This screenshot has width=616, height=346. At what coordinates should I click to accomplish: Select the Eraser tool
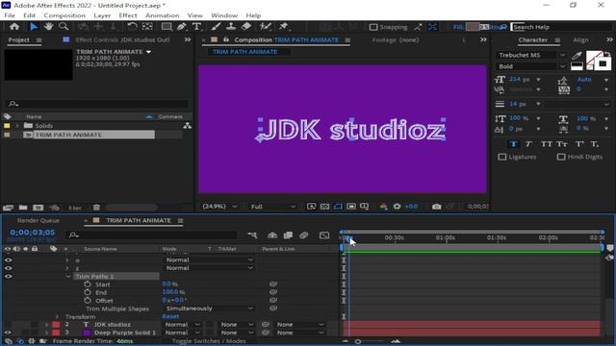coord(246,27)
